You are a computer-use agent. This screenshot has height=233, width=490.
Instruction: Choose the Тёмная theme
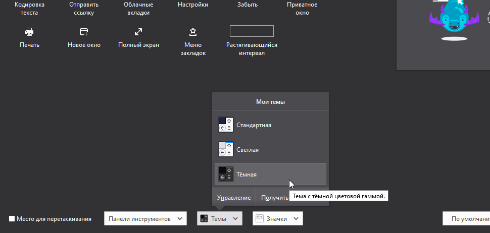pyautogui.click(x=270, y=174)
